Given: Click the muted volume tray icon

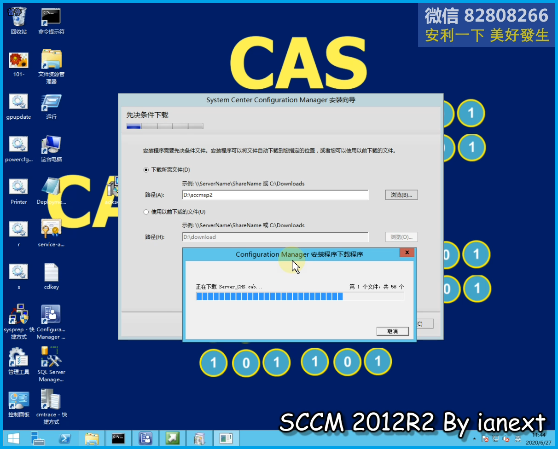Looking at the screenshot, I should 507,439.
